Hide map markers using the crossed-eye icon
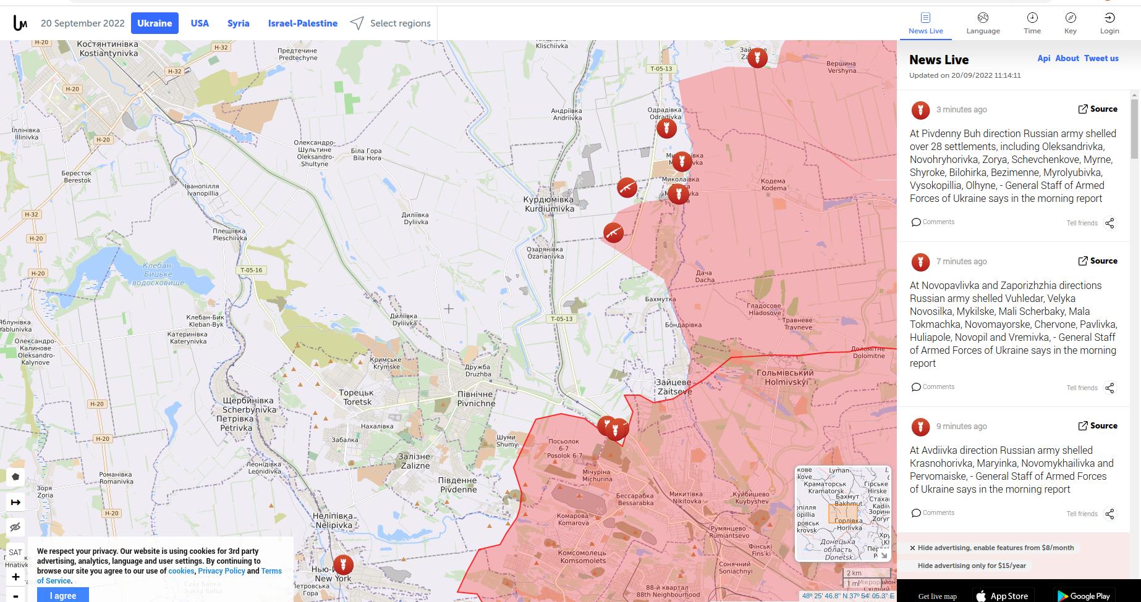 (15, 527)
